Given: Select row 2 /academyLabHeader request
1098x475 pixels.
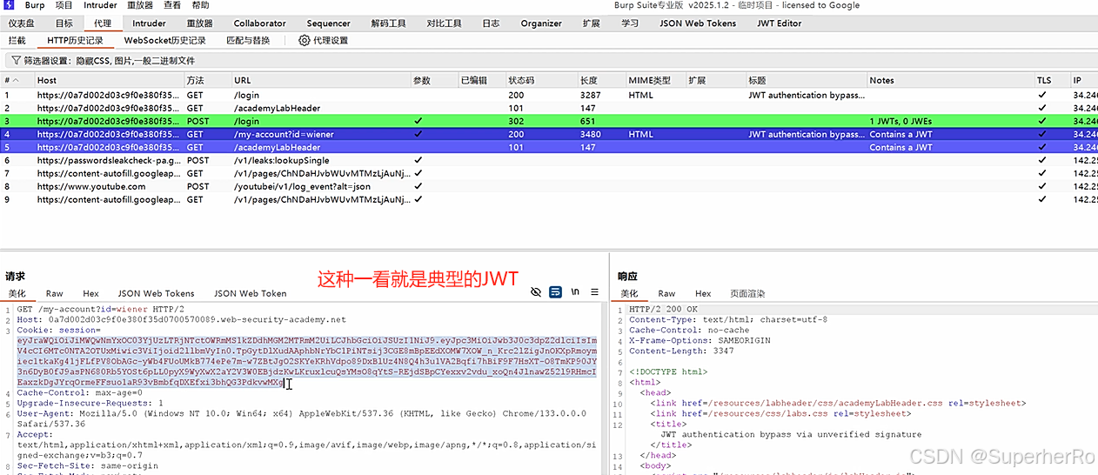Looking at the screenshot, I should (x=549, y=108).
